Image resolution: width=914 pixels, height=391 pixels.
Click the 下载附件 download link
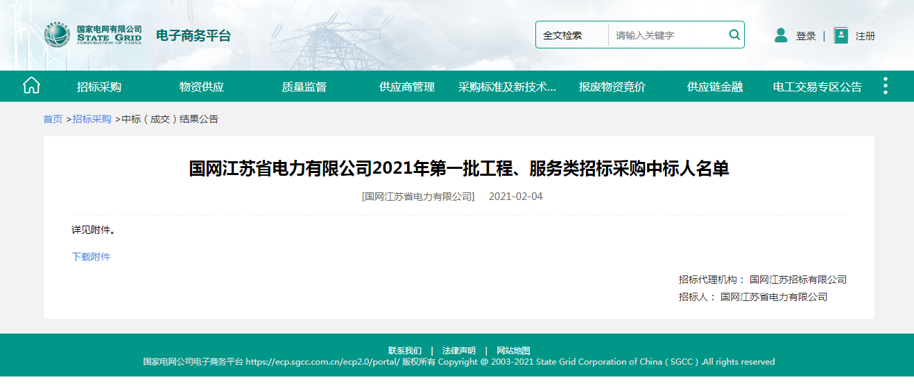coord(91,257)
